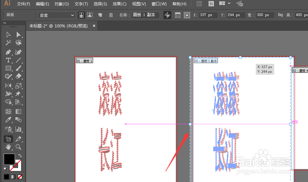Activate the Gradient tool

[x=18, y=112]
